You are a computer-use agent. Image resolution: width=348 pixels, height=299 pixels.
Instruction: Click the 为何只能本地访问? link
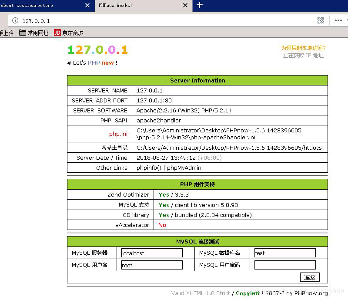303,48
